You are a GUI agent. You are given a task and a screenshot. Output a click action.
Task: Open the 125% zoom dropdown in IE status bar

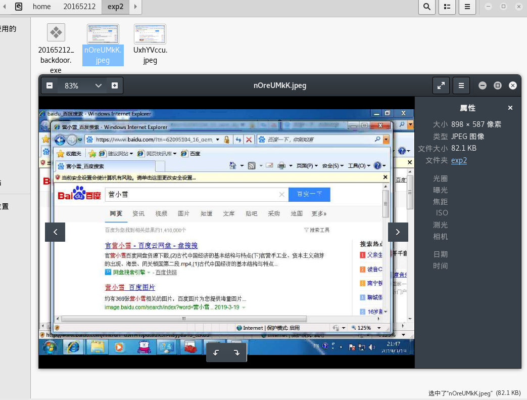(x=379, y=328)
